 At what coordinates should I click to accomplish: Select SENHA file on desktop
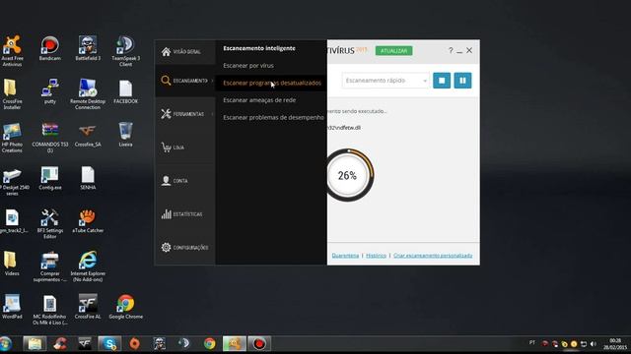click(x=88, y=178)
